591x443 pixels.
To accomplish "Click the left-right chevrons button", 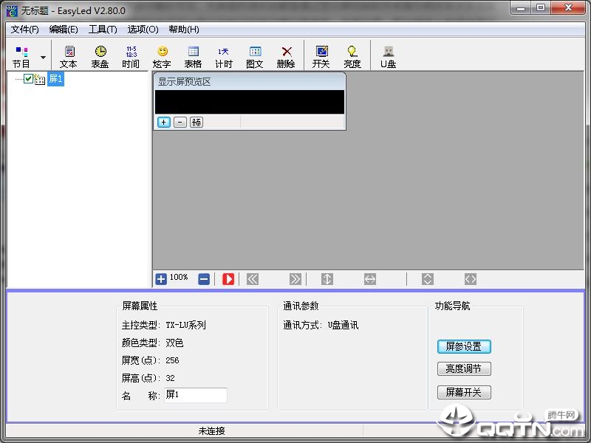I will 471,279.
